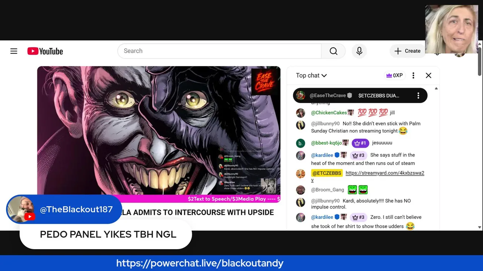Click the Joker artwork video player

click(x=158, y=134)
